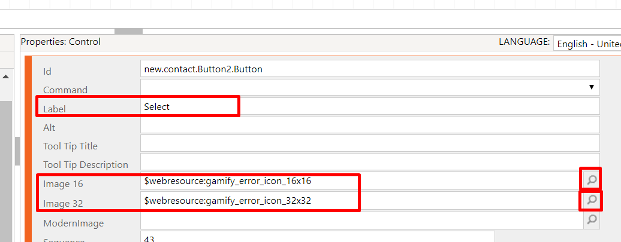Screen dimensions: 621x242
Task: Select the Tool Tip Description field
Action: click(x=369, y=162)
